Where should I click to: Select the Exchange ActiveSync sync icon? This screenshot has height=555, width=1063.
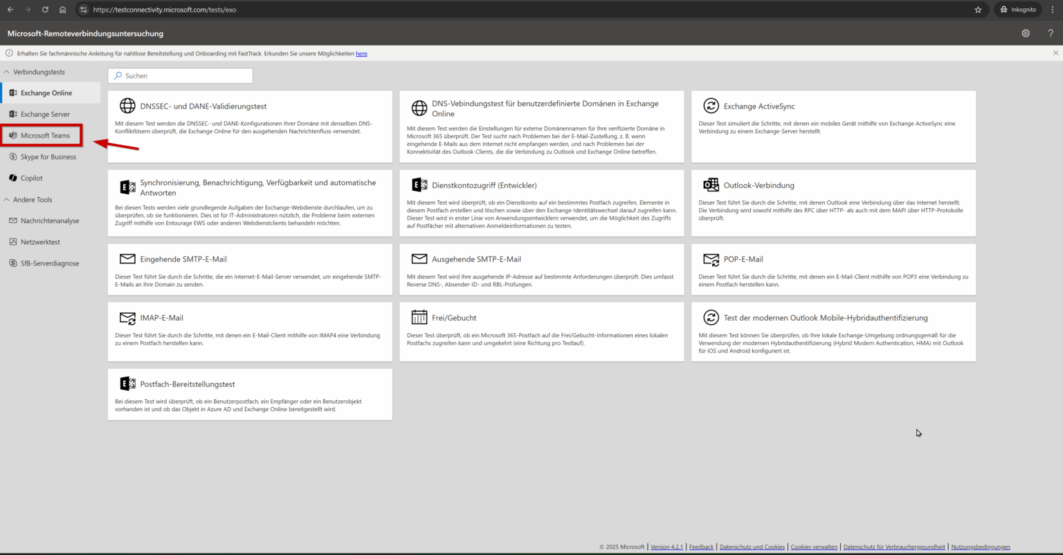tap(711, 106)
